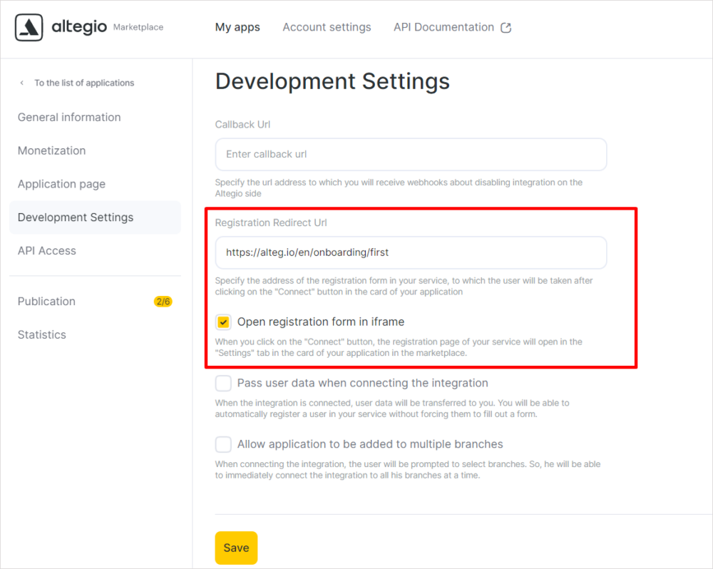The width and height of the screenshot is (713, 569).
Task: Save the development settings
Action: [236, 548]
